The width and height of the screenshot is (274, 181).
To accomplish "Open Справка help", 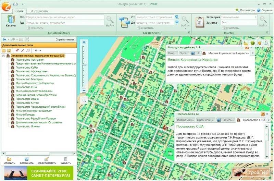I will tap(265, 10).
